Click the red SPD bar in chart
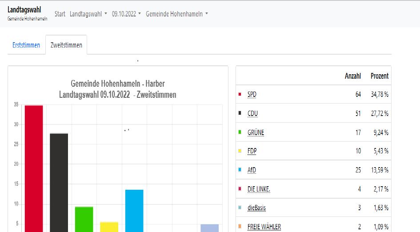Screen dimensions: 420x232 (34, 168)
